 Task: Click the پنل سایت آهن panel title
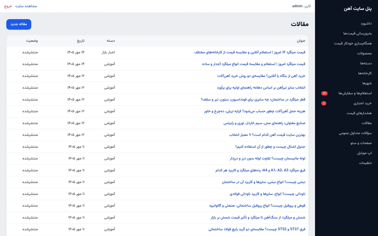coord(357,9)
